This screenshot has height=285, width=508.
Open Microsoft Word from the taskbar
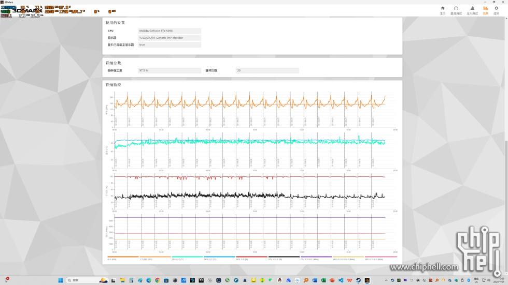[x=315, y=280]
